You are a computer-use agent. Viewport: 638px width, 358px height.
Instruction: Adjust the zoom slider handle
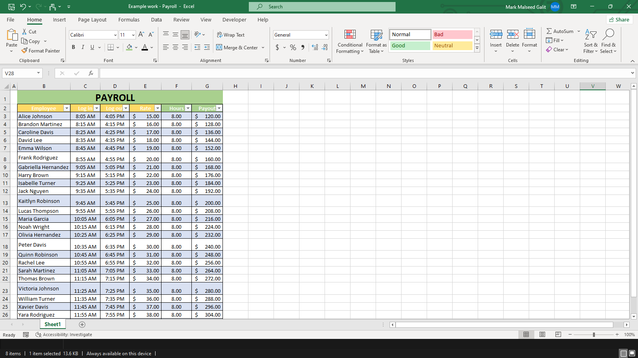pos(594,335)
